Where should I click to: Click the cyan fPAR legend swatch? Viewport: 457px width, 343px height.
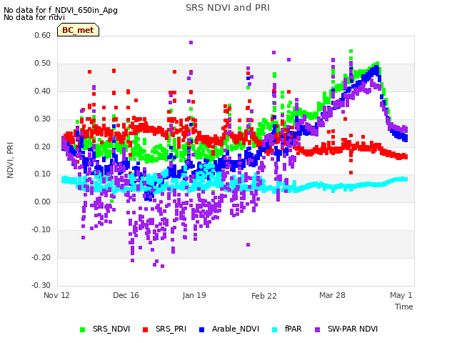(x=274, y=329)
